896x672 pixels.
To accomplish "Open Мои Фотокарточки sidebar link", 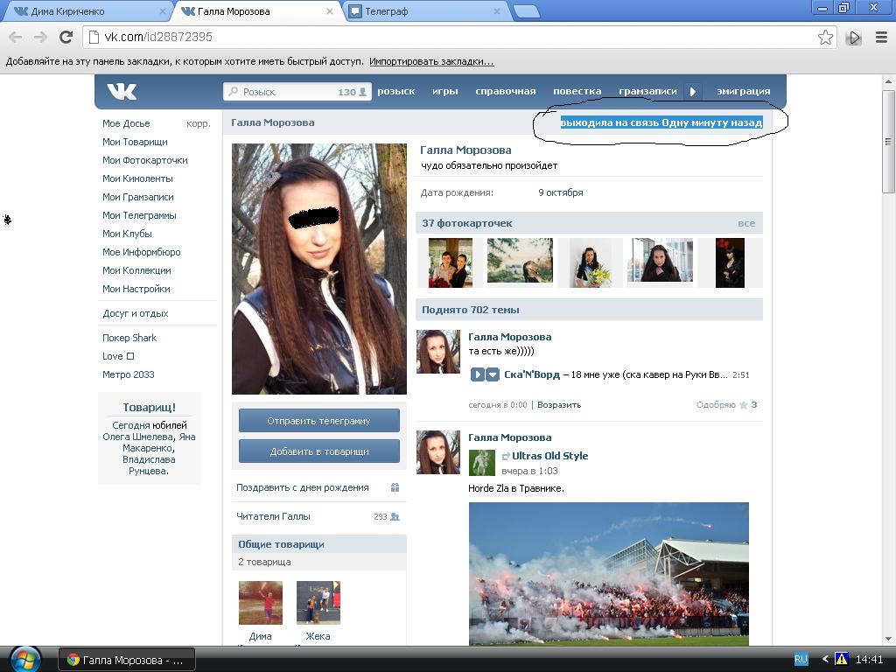I will (x=145, y=160).
